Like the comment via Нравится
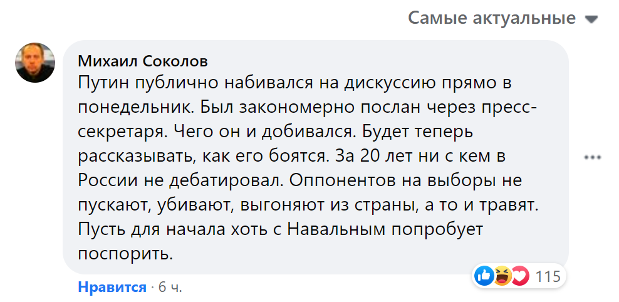This screenshot has width=619, height=302. 112,288
